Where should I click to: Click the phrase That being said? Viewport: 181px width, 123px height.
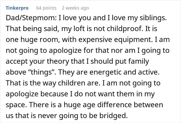pos(32,29)
